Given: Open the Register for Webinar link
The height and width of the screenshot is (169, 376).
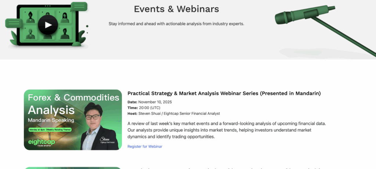Looking at the screenshot, I should (x=145, y=146).
